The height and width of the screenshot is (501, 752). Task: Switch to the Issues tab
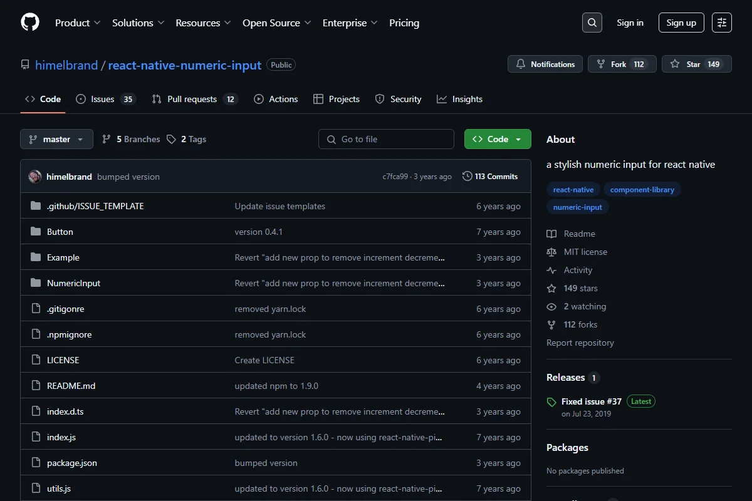[x=105, y=99]
